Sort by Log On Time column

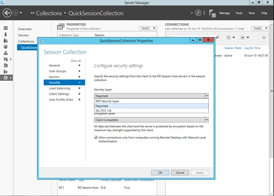252,48
